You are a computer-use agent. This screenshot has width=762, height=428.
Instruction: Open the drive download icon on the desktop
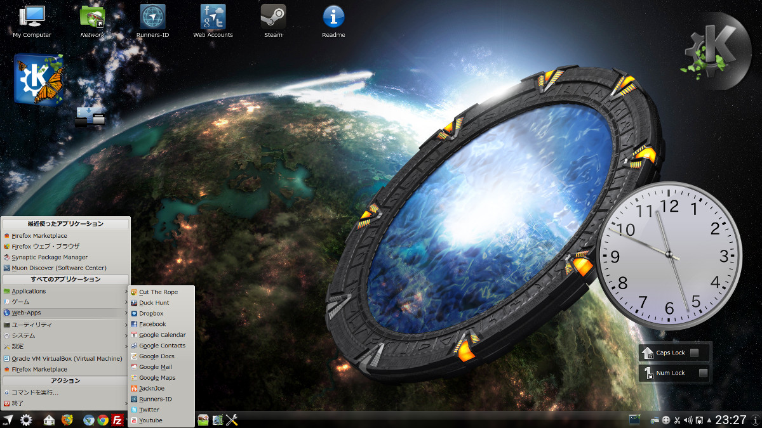click(x=90, y=116)
